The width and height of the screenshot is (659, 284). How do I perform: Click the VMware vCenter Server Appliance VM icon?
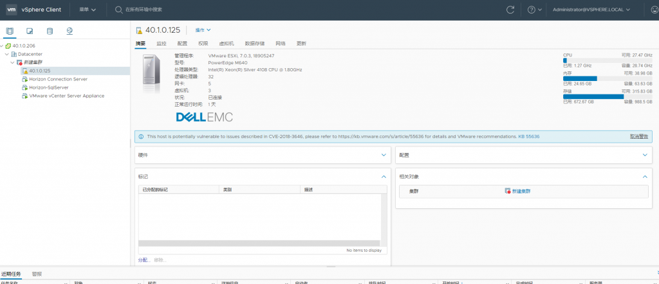(25, 96)
